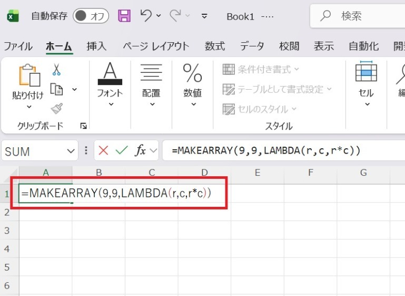Open the 配置 alignment group menu
The height and width of the screenshot is (296, 405).
(x=151, y=84)
